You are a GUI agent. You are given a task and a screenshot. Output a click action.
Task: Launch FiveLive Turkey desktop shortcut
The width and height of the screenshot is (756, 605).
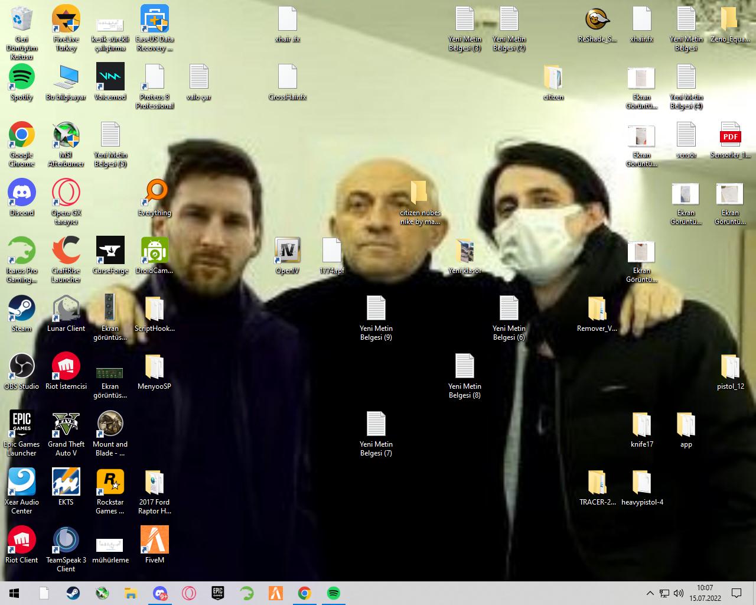(x=66, y=28)
